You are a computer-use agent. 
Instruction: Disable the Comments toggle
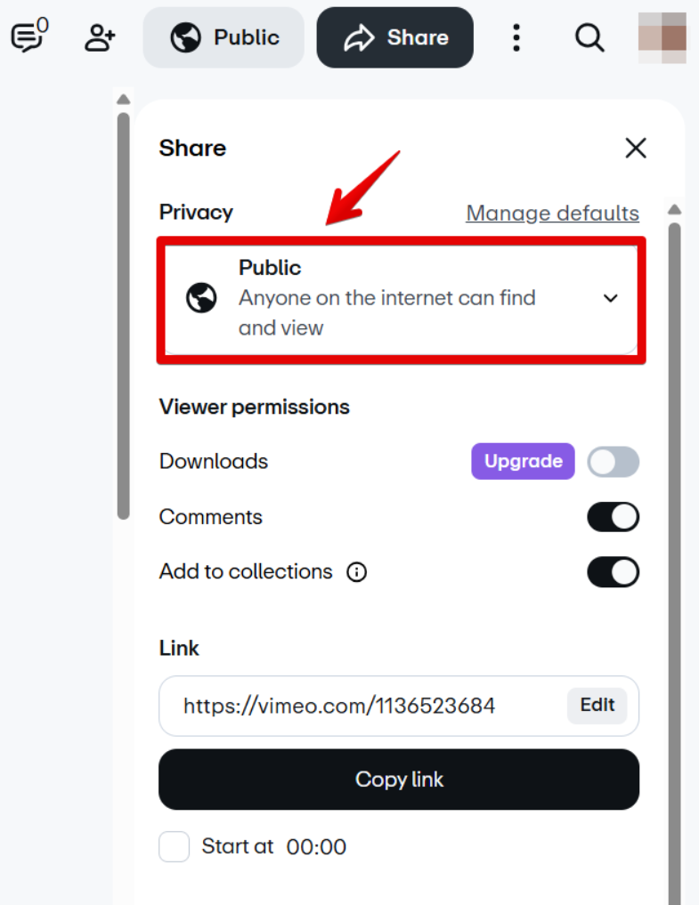613,516
